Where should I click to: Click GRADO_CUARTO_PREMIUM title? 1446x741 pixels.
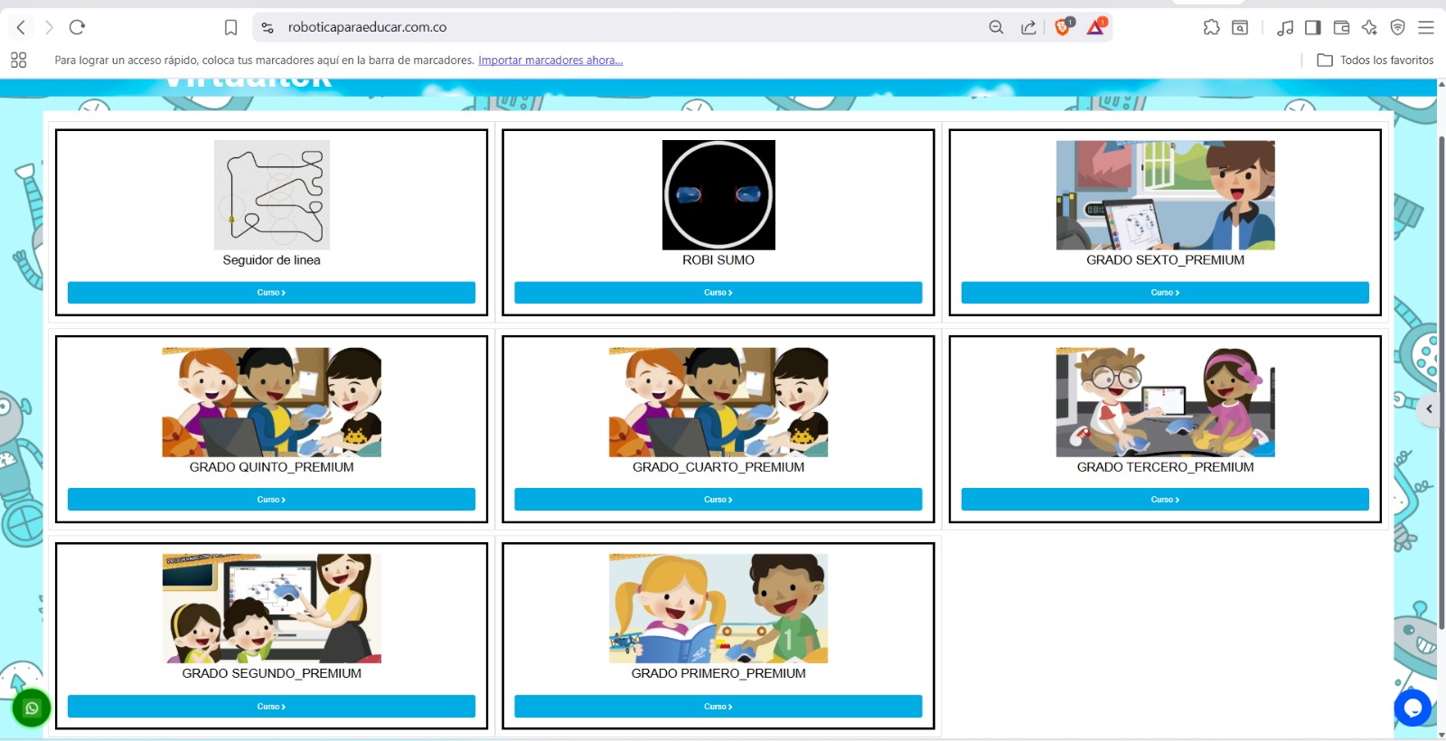coord(718,467)
